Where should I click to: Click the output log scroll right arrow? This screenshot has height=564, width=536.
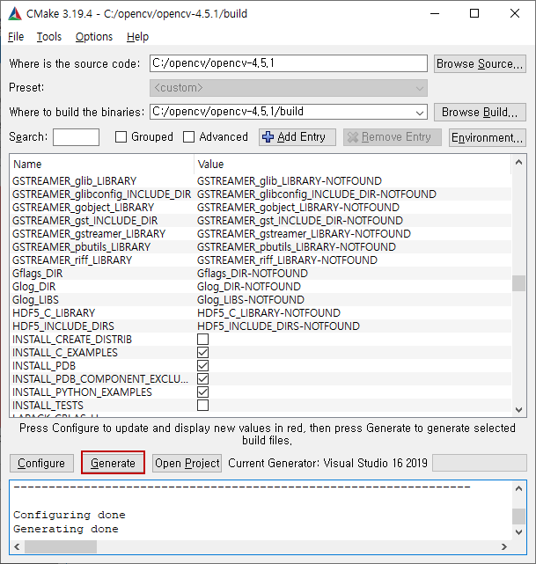(504, 546)
